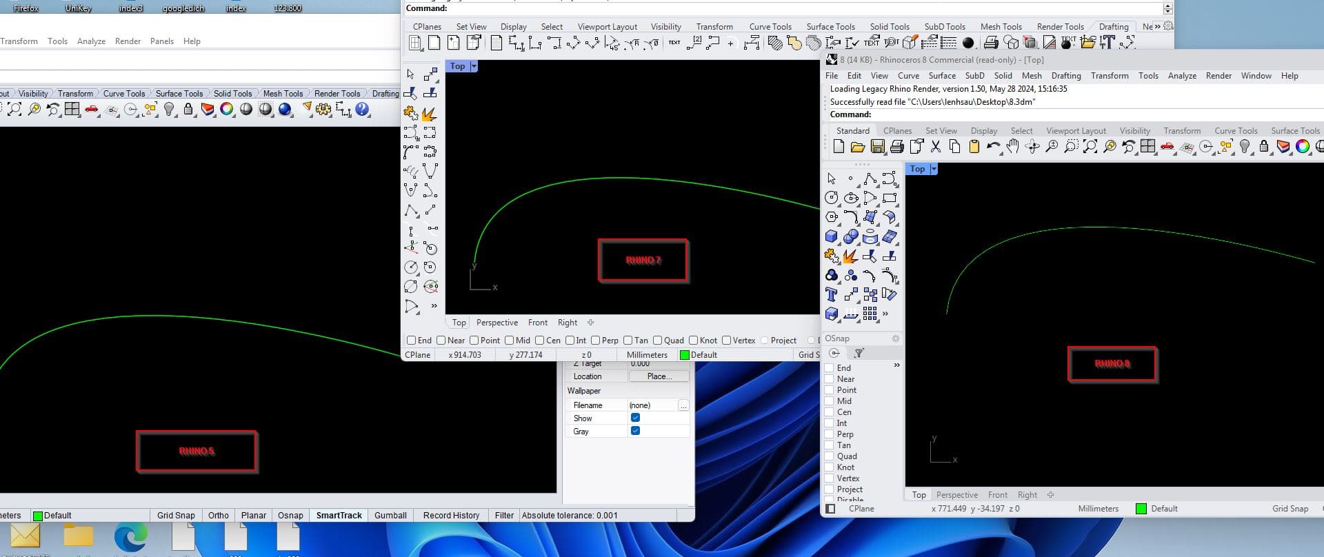Click green Default layer swatch in Rhino 8
This screenshot has width=1324, height=557.
(x=1141, y=509)
